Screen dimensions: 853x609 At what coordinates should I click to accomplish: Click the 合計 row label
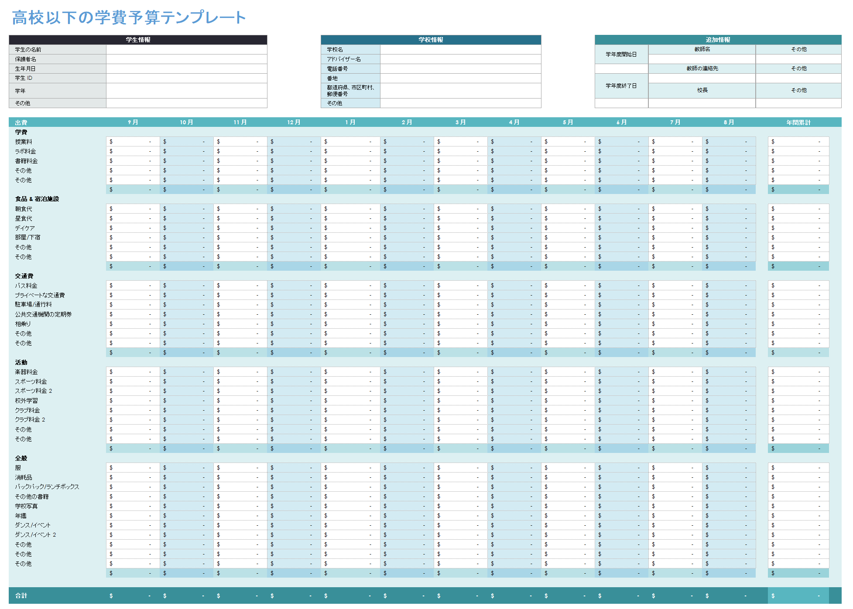pyautogui.click(x=21, y=595)
